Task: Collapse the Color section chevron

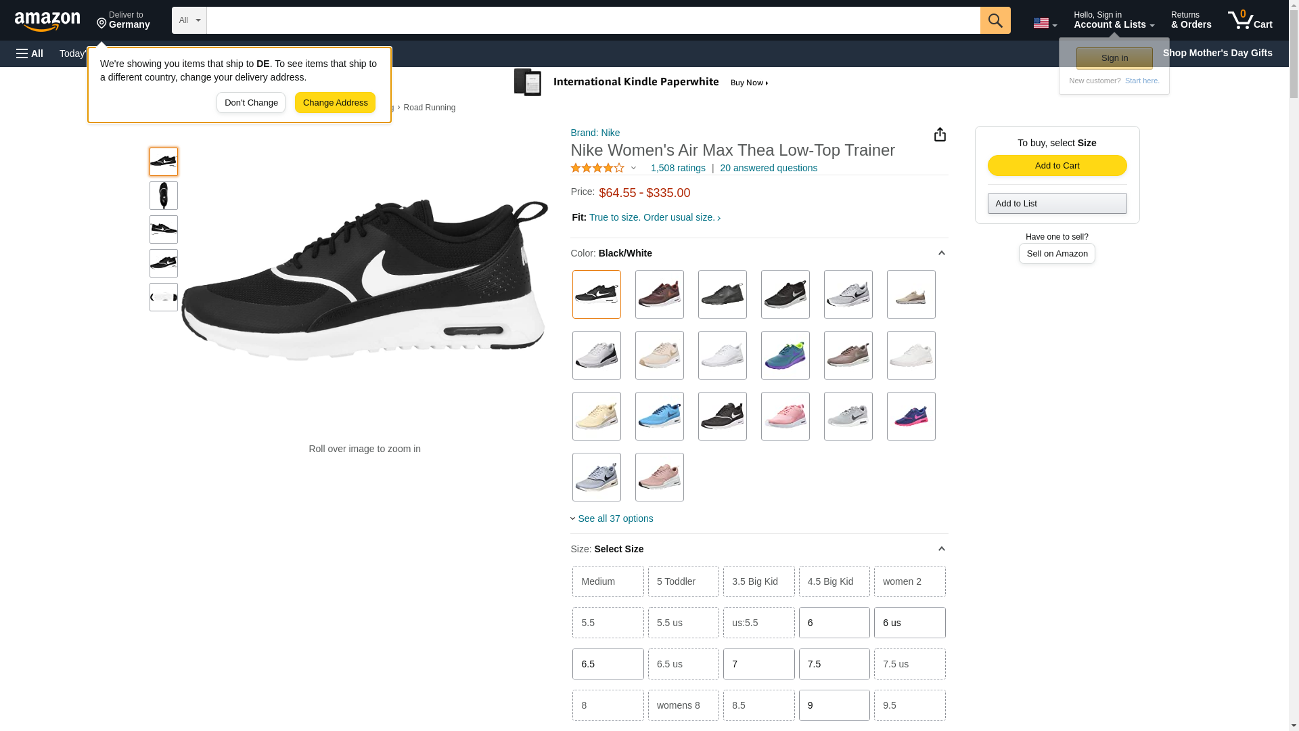Action: coord(941,253)
